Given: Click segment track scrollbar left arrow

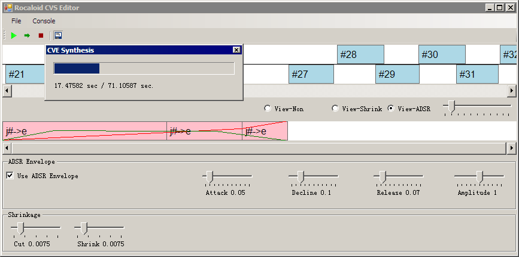Looking at the screenshot, I should tap(7, 90).
